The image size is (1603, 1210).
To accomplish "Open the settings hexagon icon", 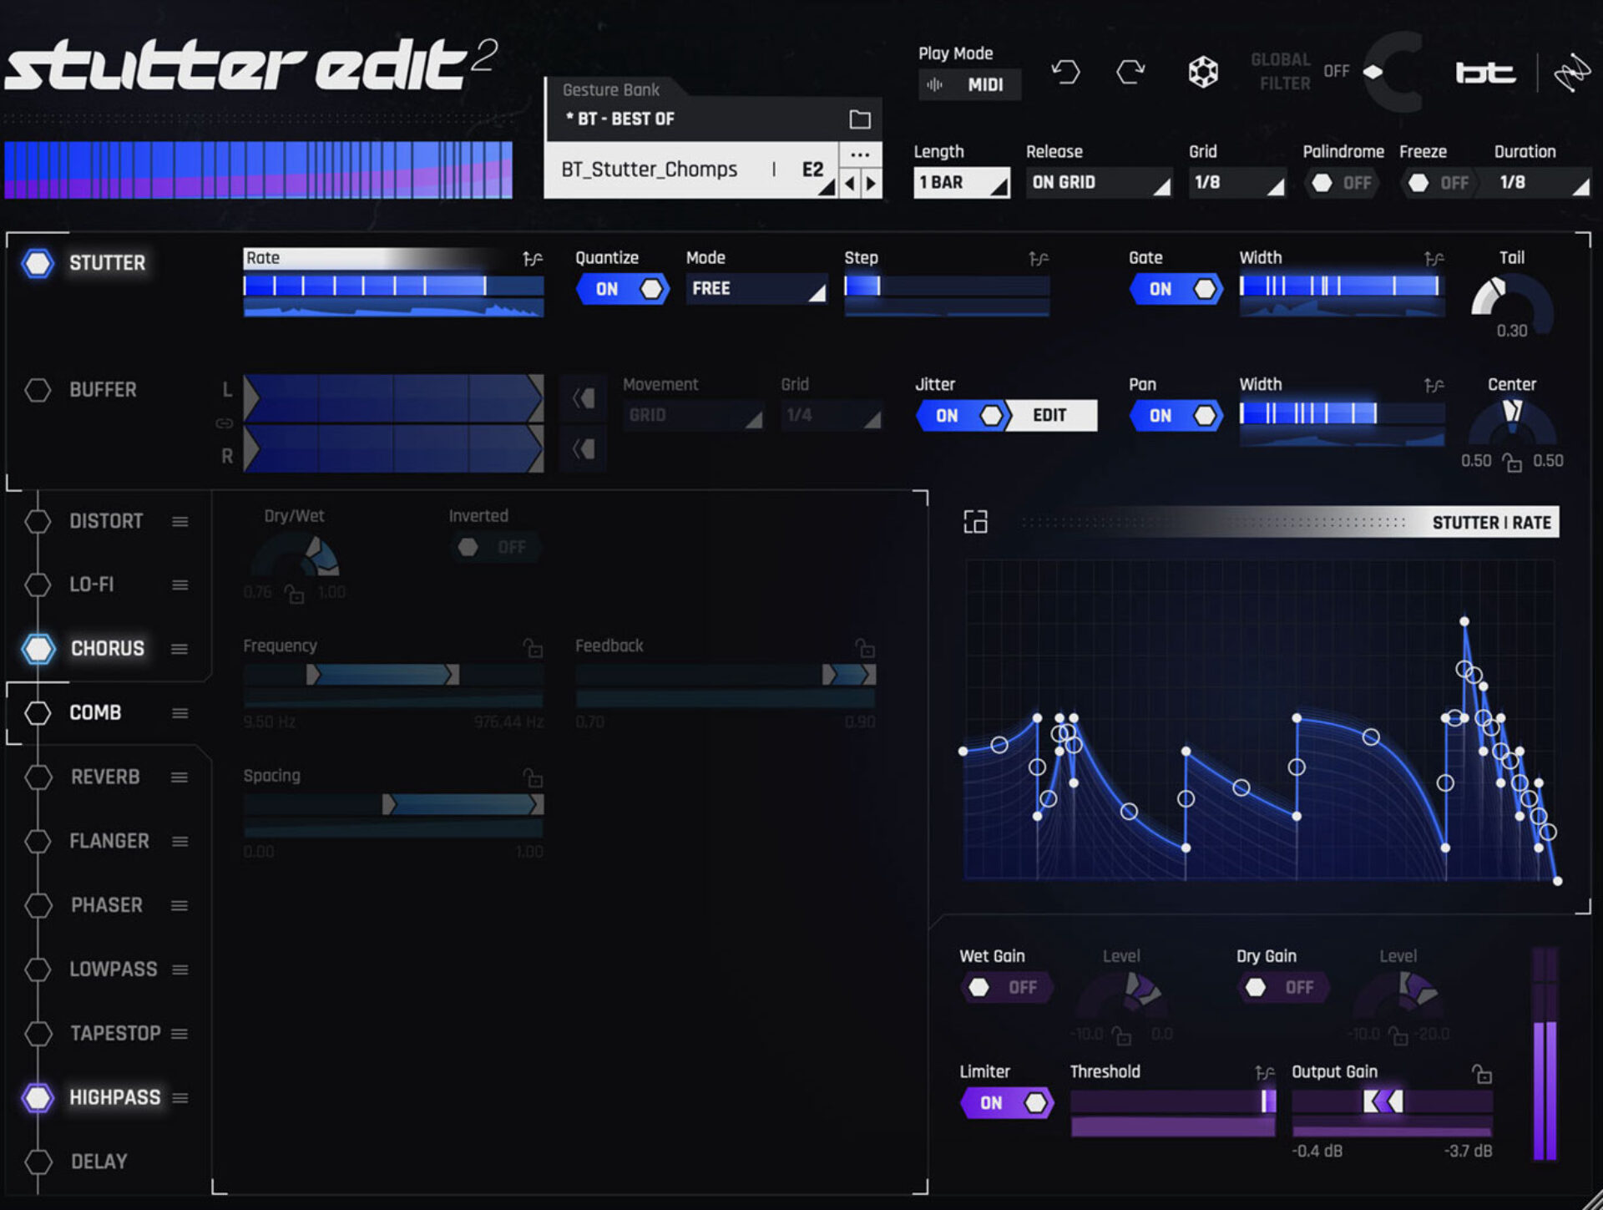I will coord(1202,73).
